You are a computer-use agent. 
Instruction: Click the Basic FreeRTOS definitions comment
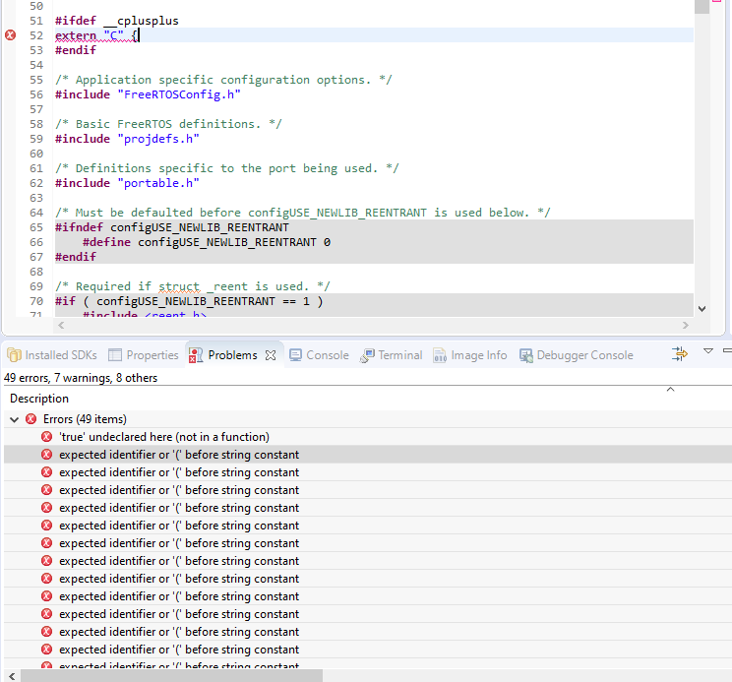tap(168, 124)
